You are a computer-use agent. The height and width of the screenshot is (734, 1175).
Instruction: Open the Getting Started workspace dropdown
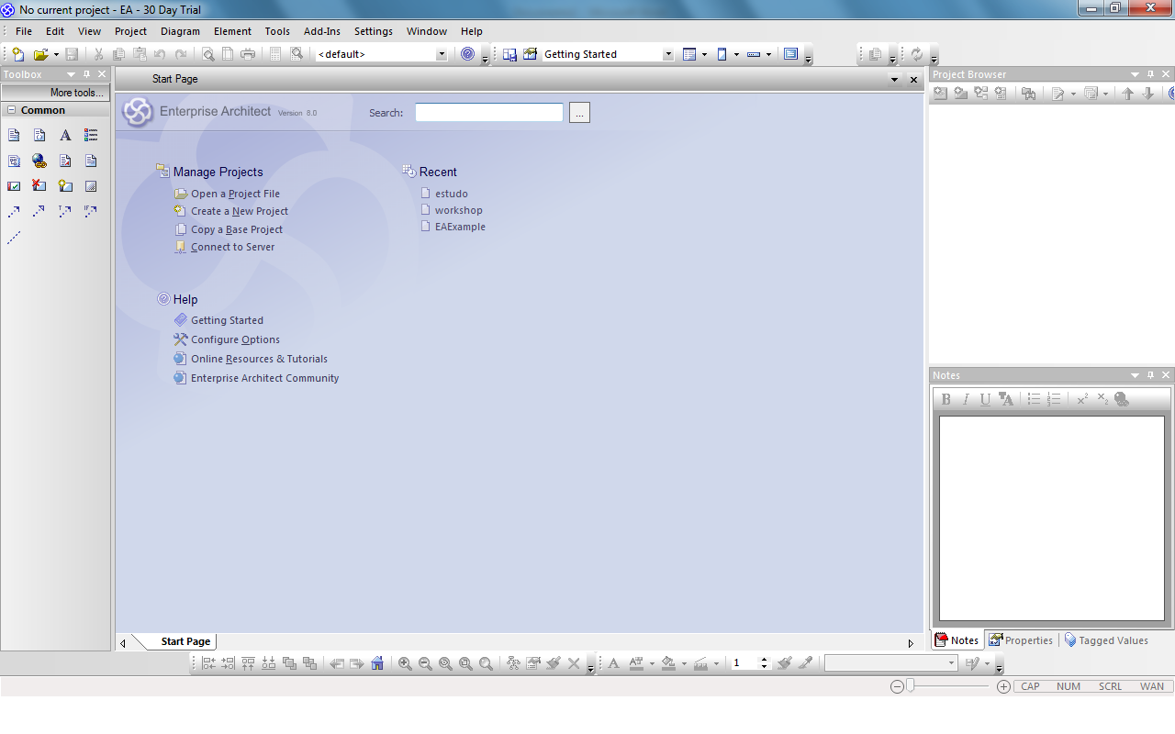(668, 54)
